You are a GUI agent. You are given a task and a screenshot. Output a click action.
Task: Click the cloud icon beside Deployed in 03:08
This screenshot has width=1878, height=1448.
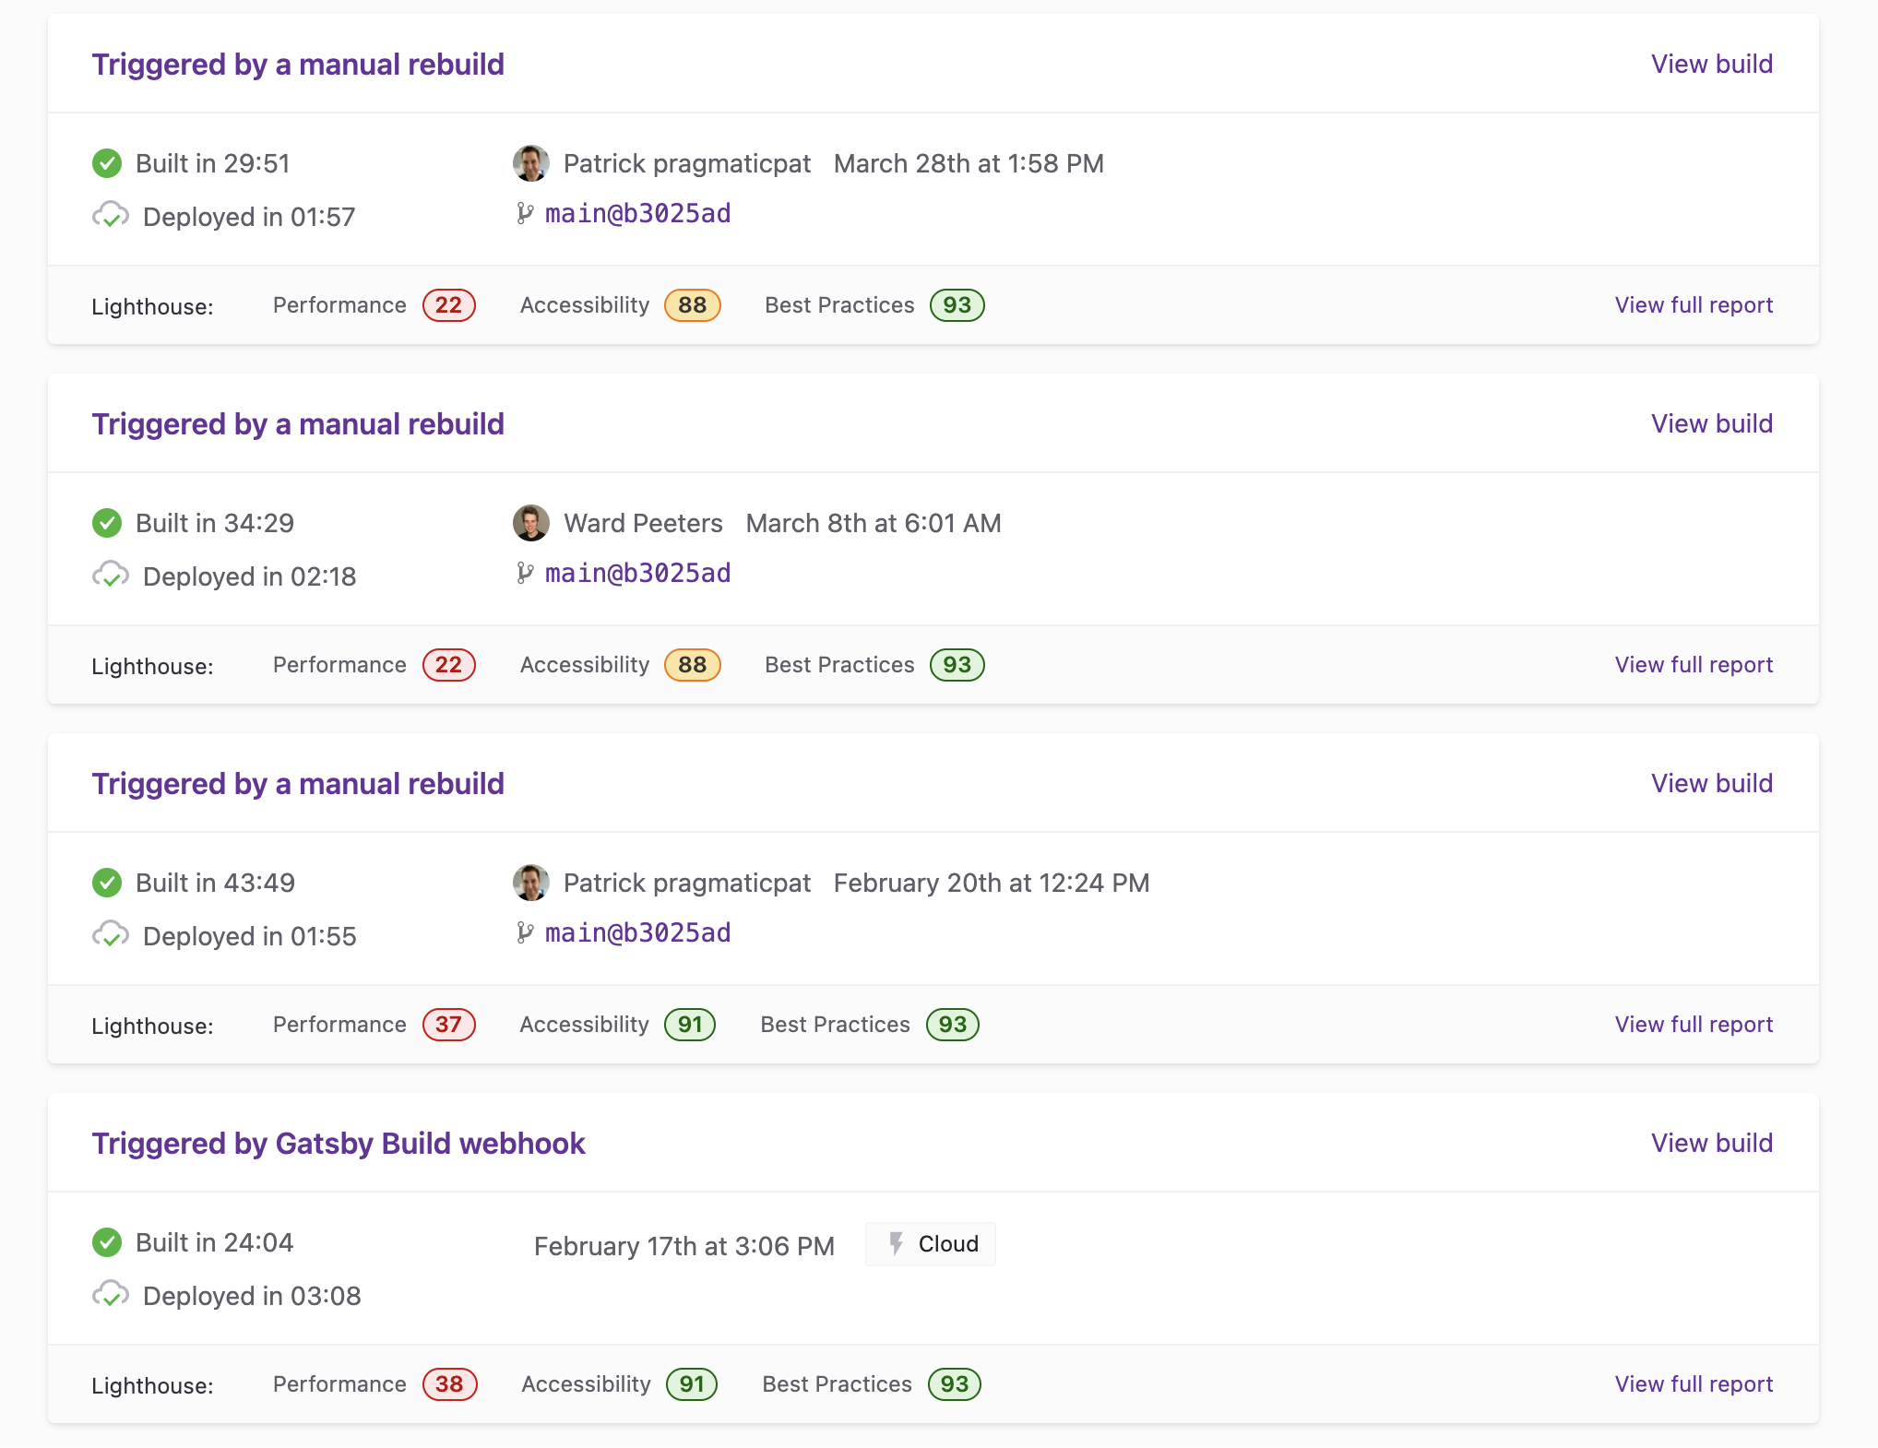[111, 1295]
